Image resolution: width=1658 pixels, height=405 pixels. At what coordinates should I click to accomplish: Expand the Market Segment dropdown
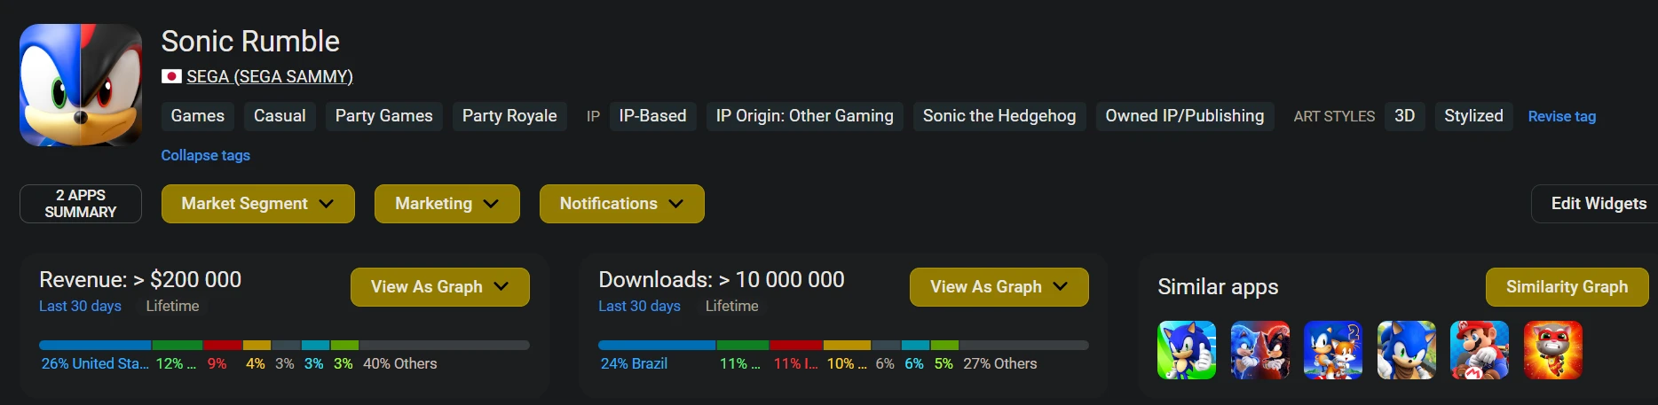coord(257,204)
